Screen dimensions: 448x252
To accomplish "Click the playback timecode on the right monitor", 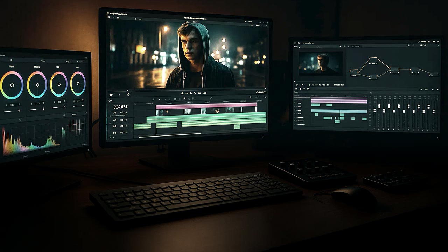I will (338, 85).
